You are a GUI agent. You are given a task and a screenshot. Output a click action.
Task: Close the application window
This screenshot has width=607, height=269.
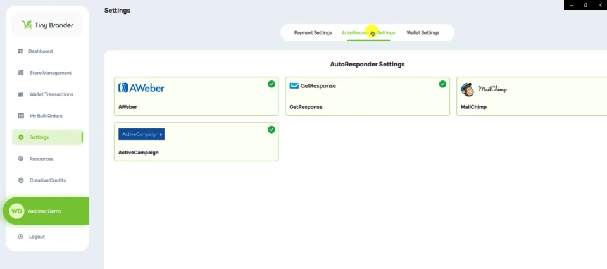tap(600, 5)
